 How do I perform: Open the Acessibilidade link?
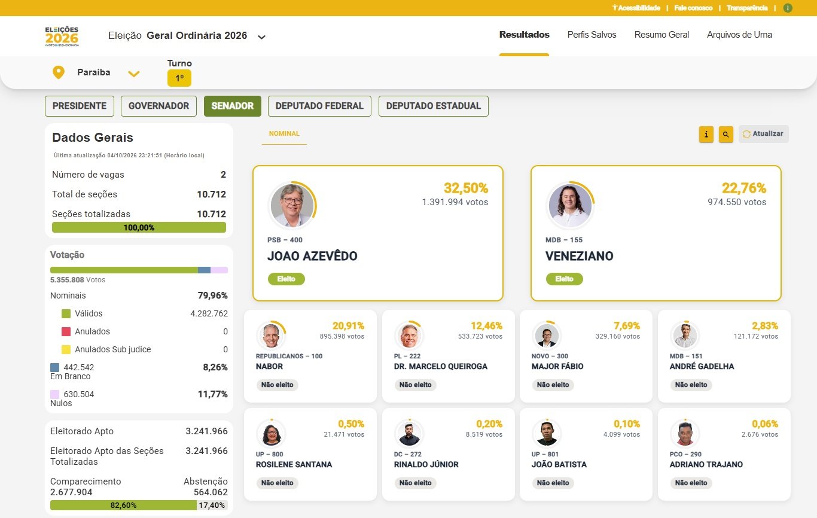click(636, 8)
